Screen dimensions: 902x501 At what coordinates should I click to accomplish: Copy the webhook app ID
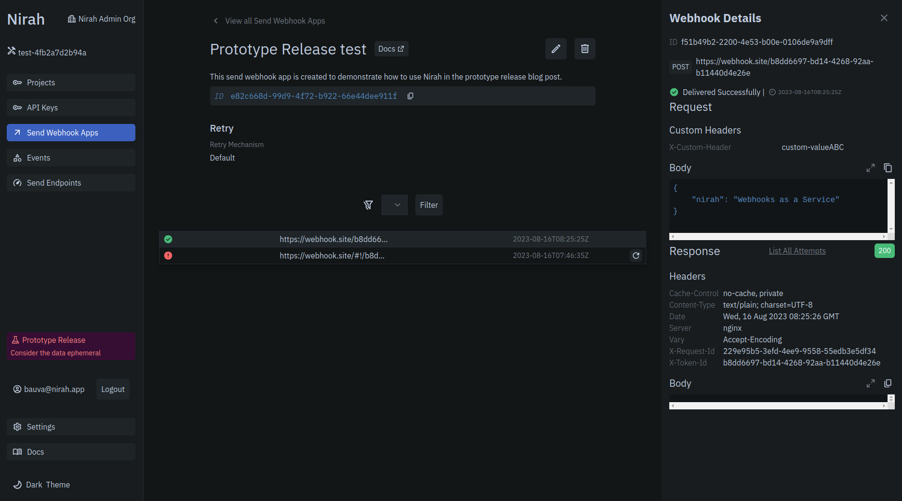click(x=410, y=95)
